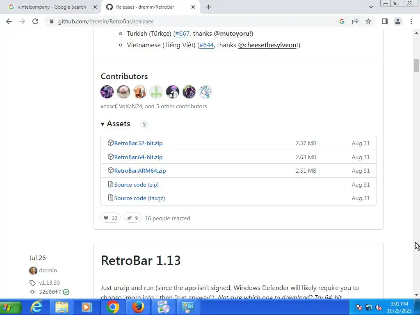Download RetroBar.64-bit.zip
The height and width of the screenshot is (315, 420).
coord(138,157)
